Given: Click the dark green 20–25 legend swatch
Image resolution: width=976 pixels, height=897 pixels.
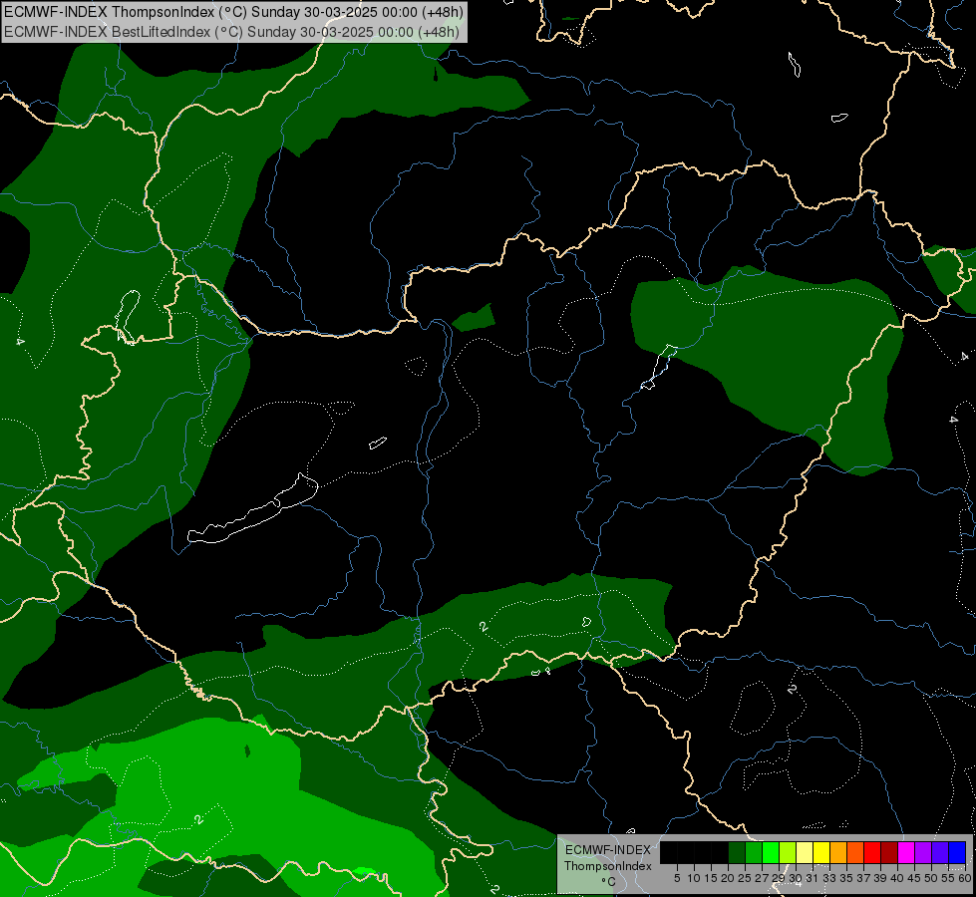Looking at the screenshot, I should coord(737,852).
